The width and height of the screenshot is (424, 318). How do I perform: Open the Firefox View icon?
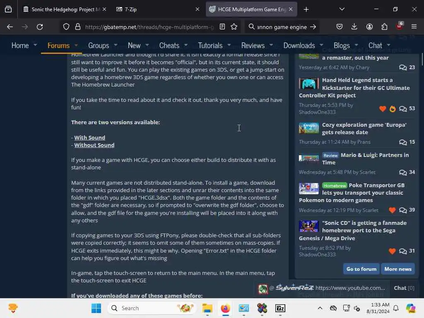coord(8,9)
